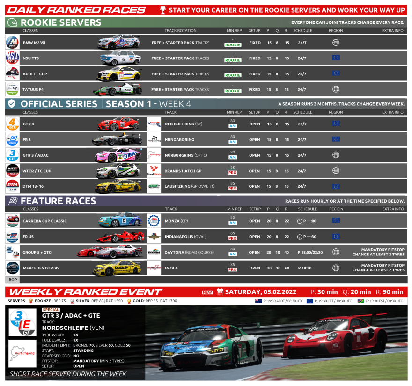
Task: Select the Red Bull Ring track logo
Action: 154,124
